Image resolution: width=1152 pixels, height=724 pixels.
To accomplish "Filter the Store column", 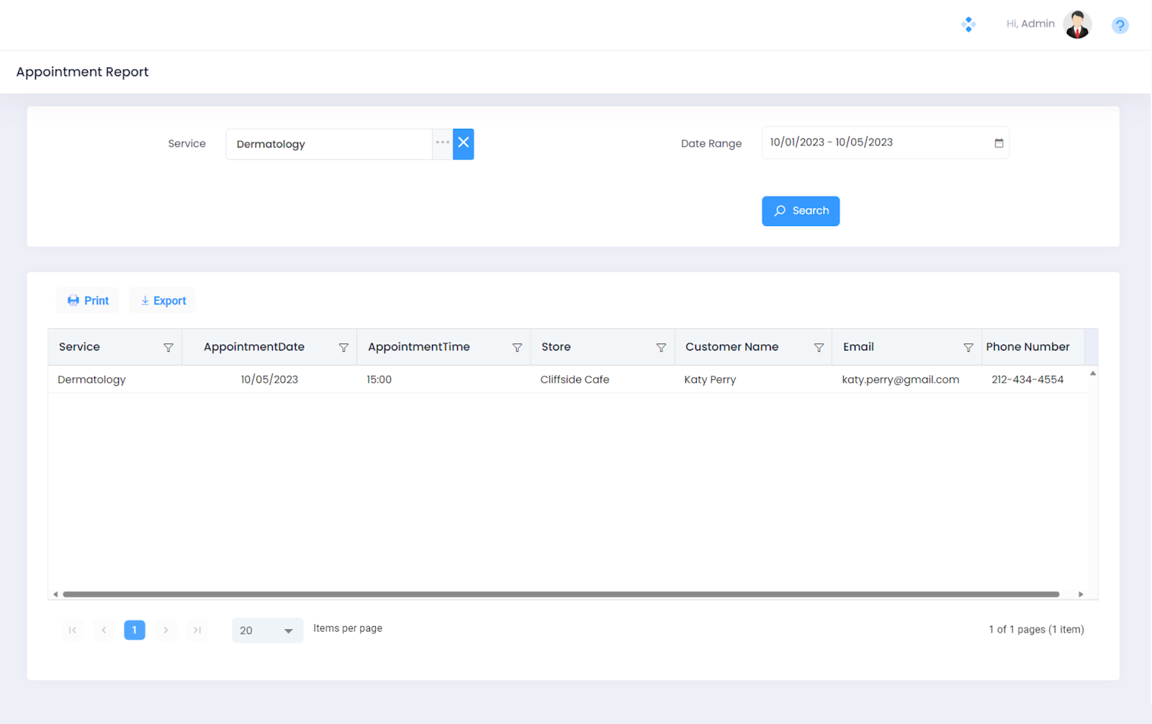I will 661,348.
